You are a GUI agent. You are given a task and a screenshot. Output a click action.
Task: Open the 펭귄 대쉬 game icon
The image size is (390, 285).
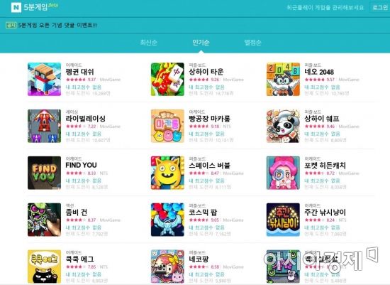[44, 80]
